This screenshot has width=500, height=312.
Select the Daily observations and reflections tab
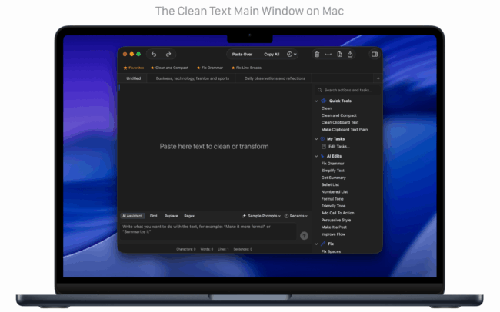275,78
